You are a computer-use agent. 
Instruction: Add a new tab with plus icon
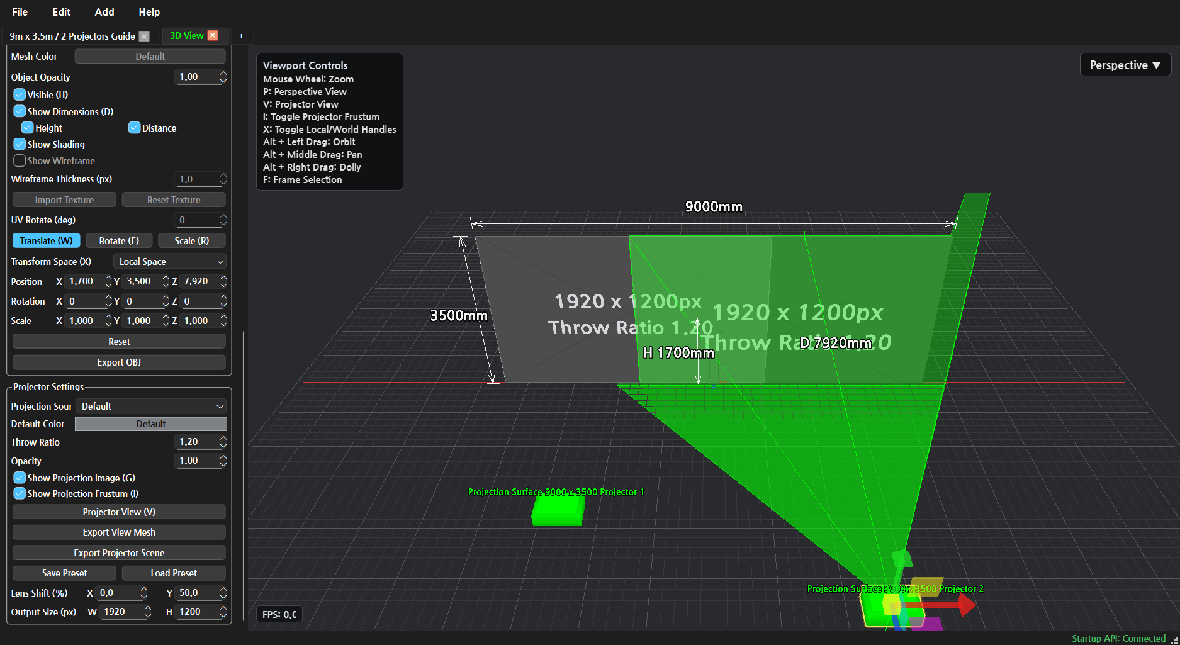[x=241, y=36]
